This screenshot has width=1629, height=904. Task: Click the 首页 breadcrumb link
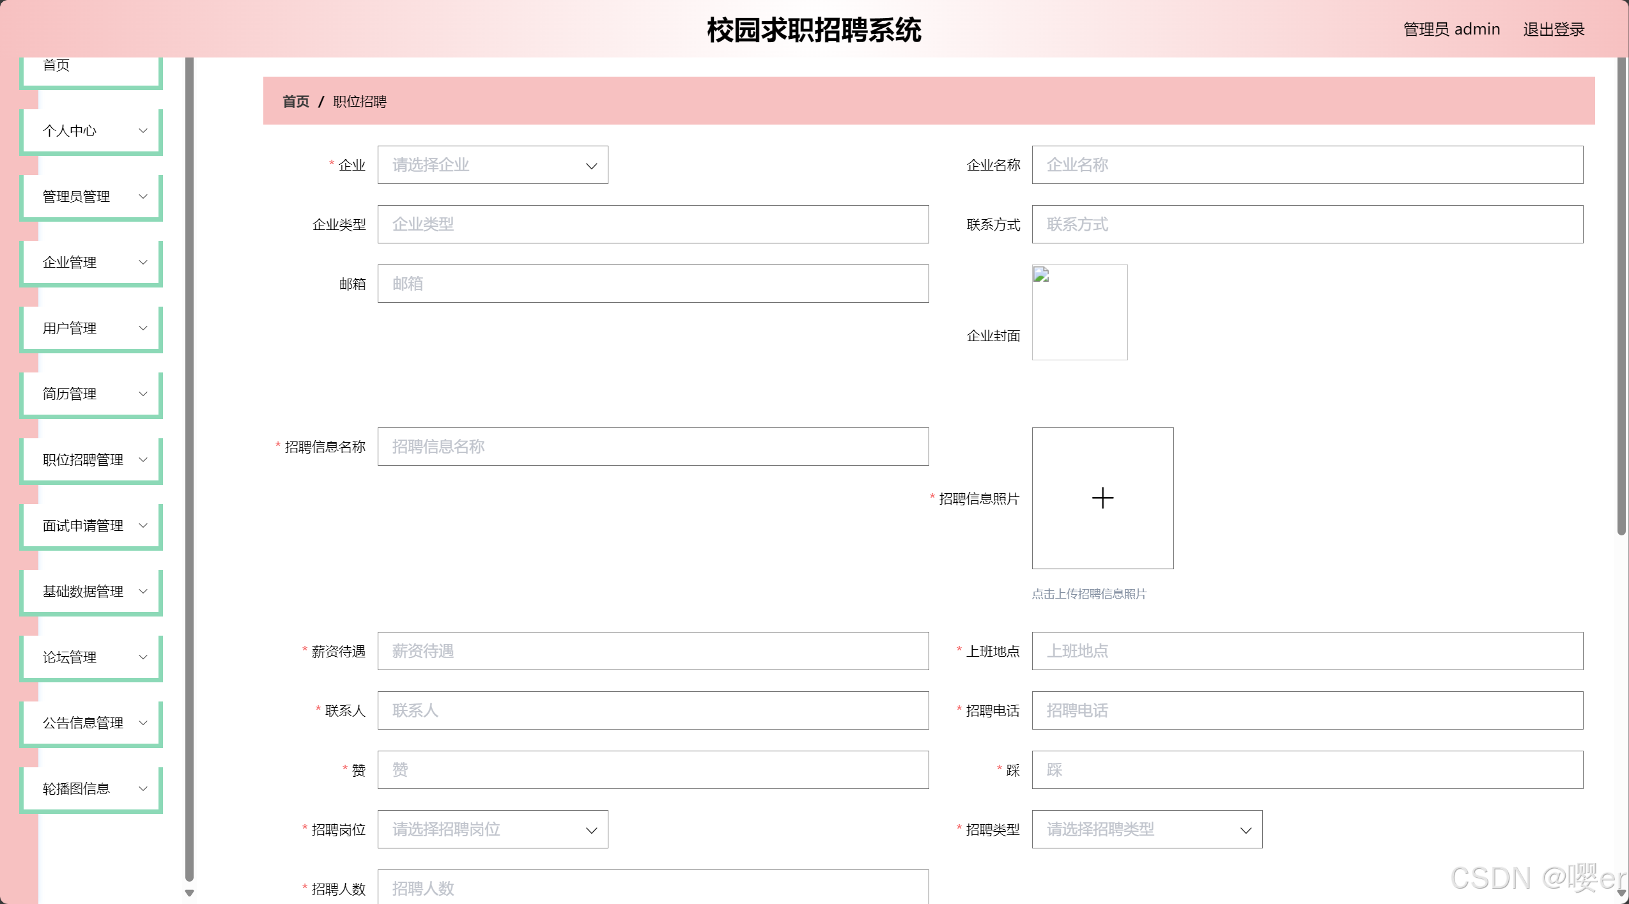[295, 102]
